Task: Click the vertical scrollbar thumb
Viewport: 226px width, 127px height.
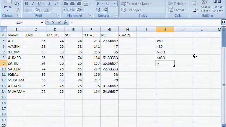Action: (224, 85)
